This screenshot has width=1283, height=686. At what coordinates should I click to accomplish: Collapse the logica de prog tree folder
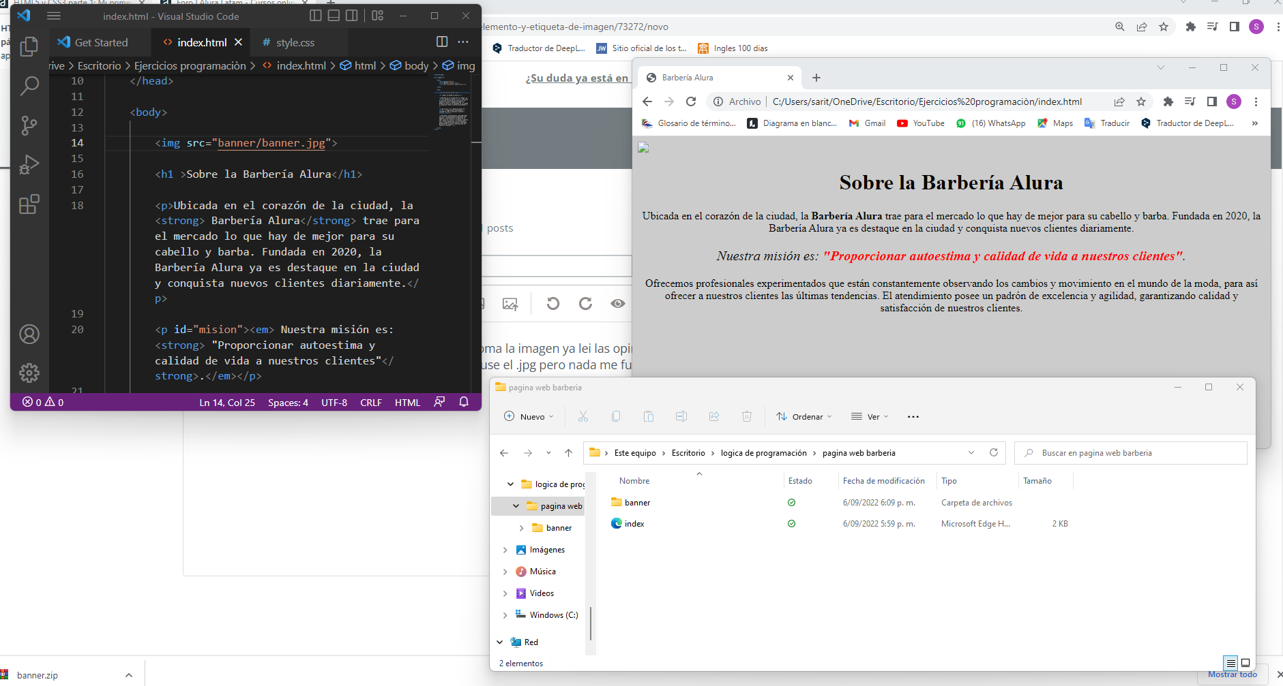click(510, 484)
